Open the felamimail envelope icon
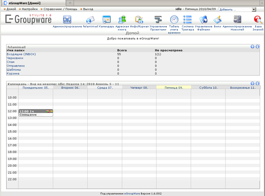This screenshot has height=196, width=265. click(90, 19)
